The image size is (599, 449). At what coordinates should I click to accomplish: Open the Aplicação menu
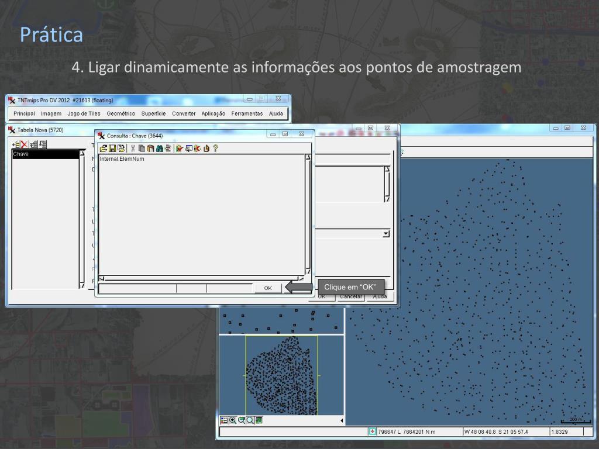click(x=213, y=113)
